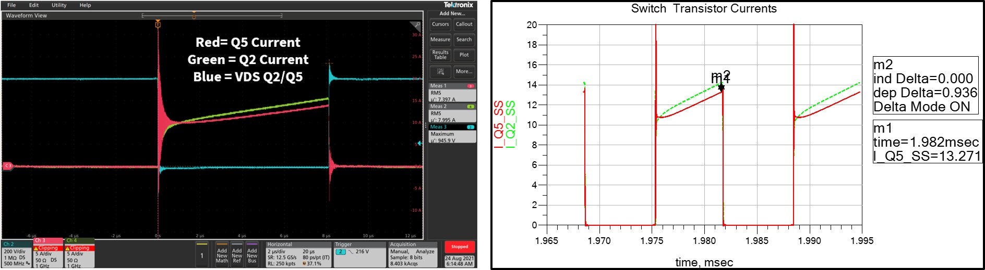Select the Meas 3 Maximum badge
The width and height of the screenshot is (985, 270).
point(452,134)
